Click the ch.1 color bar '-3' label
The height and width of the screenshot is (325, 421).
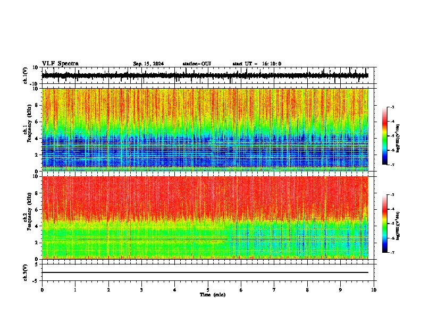[x=392, y=107]
